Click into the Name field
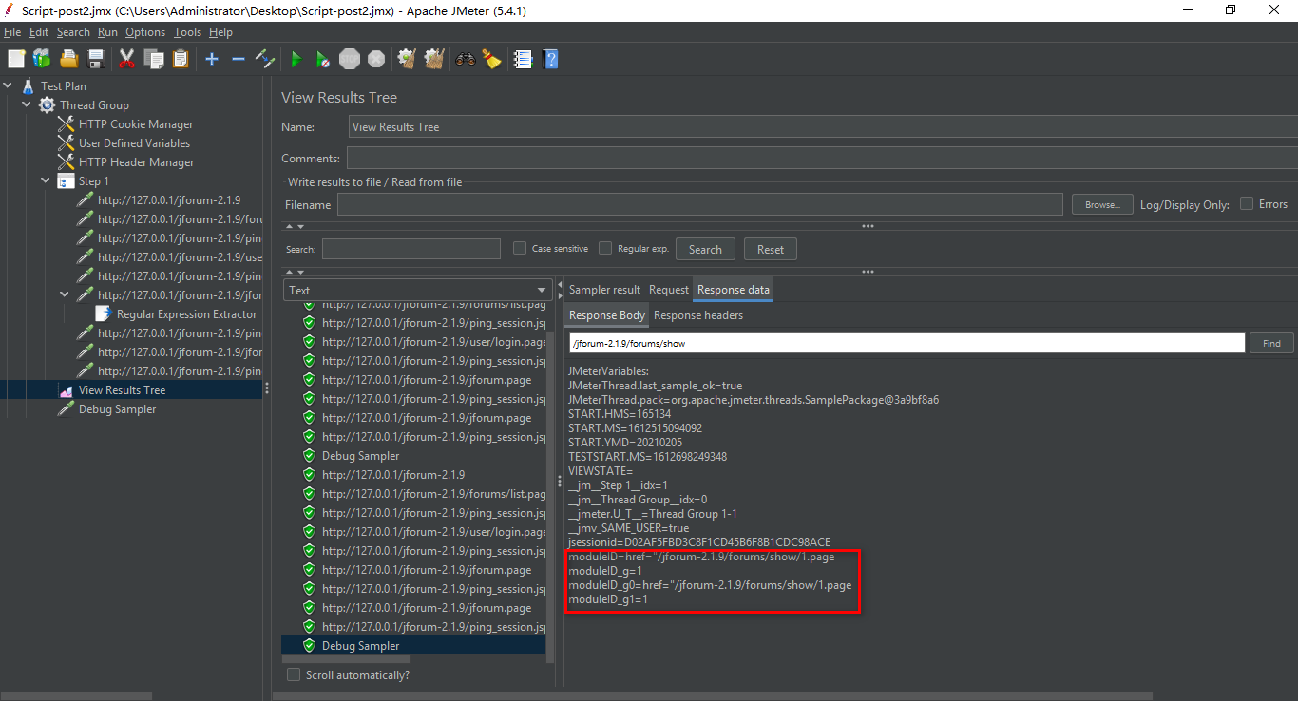1298x701 pixels. coord(822,126)
